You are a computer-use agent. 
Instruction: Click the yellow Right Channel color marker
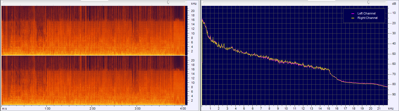[x=353, y=18]
